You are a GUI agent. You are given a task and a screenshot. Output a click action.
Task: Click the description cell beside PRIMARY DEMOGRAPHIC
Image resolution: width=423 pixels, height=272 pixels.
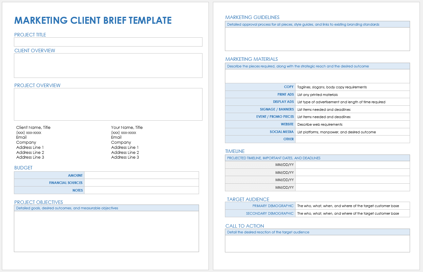tap(352, 206)
